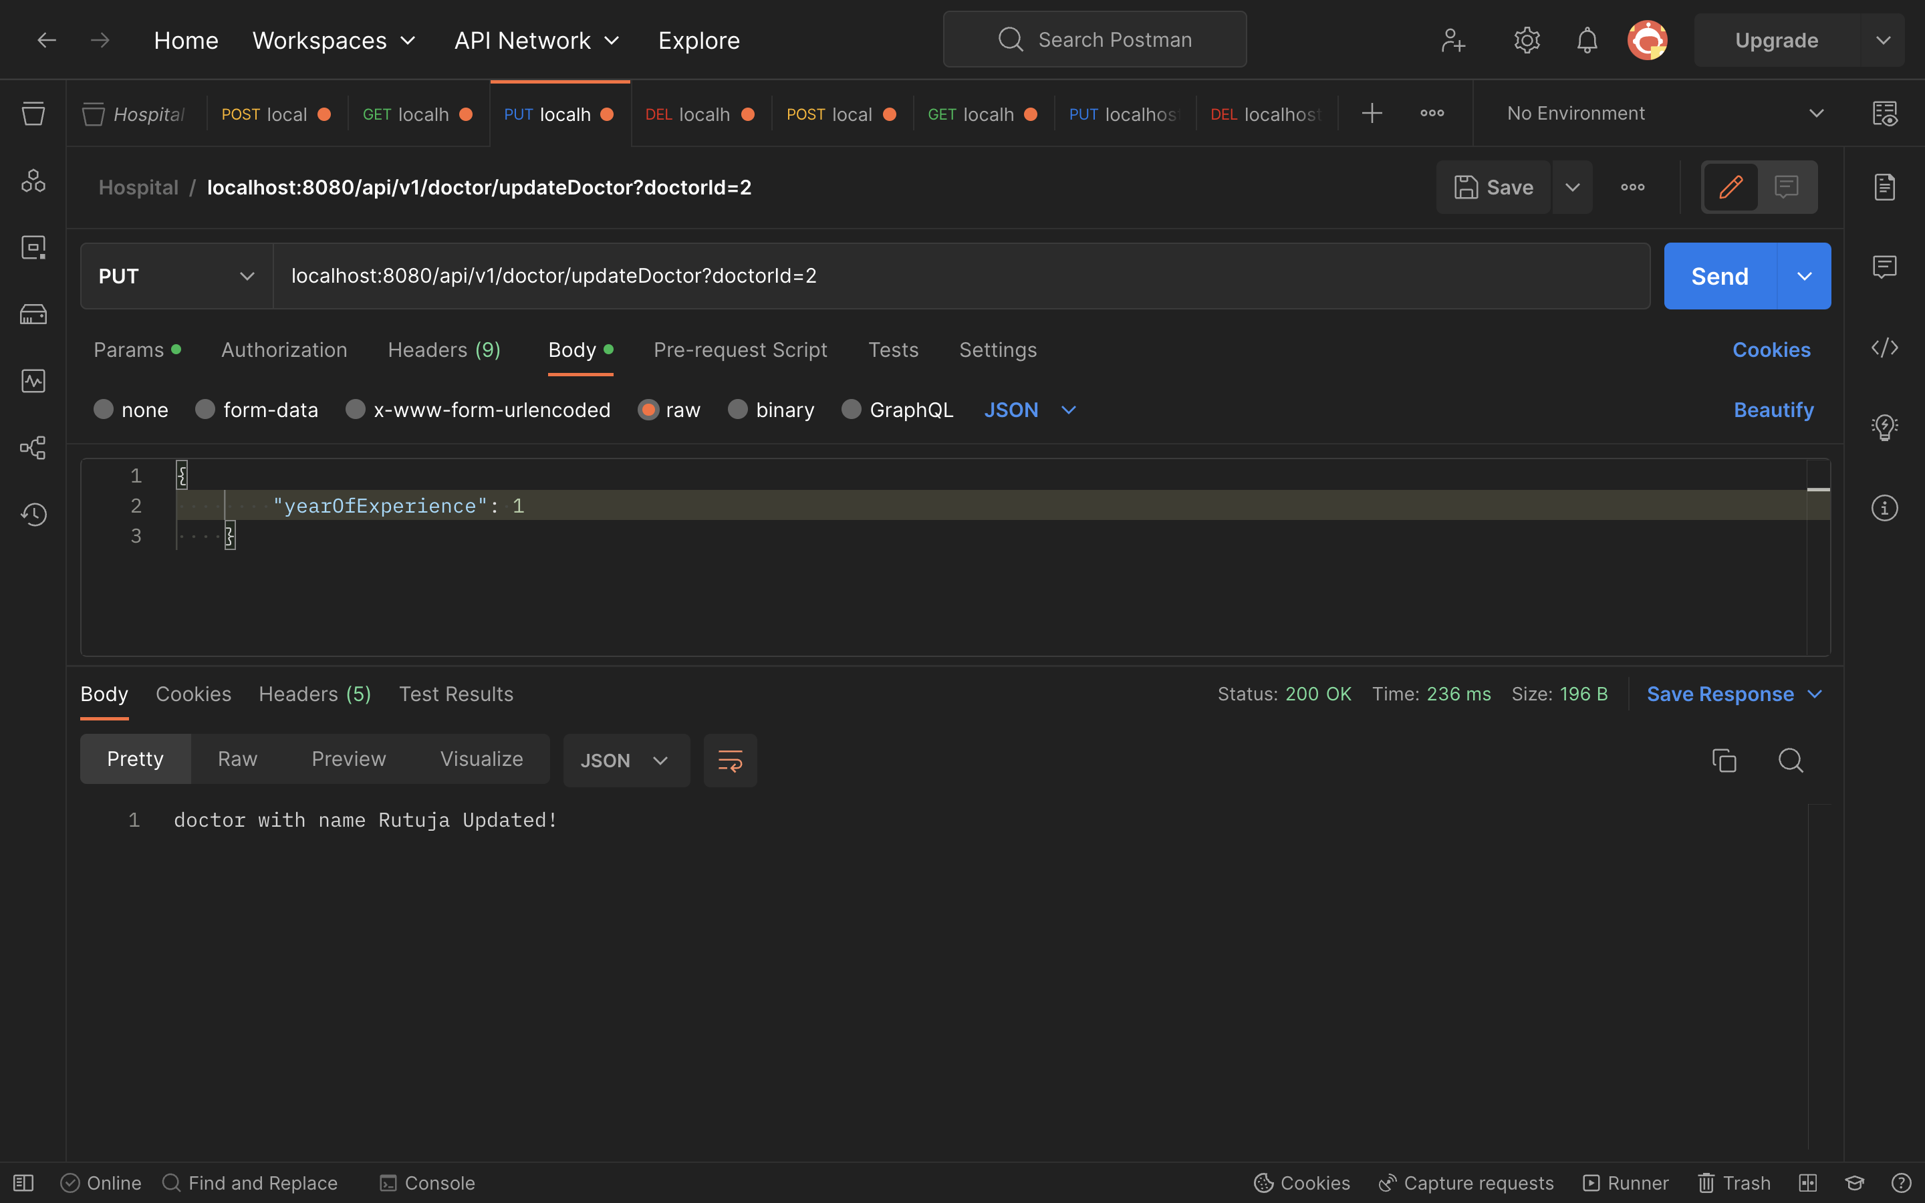The height and width of the screenshot is (1203, 1925).
Task: Open the request info icon
Action: click(1884, 508)
